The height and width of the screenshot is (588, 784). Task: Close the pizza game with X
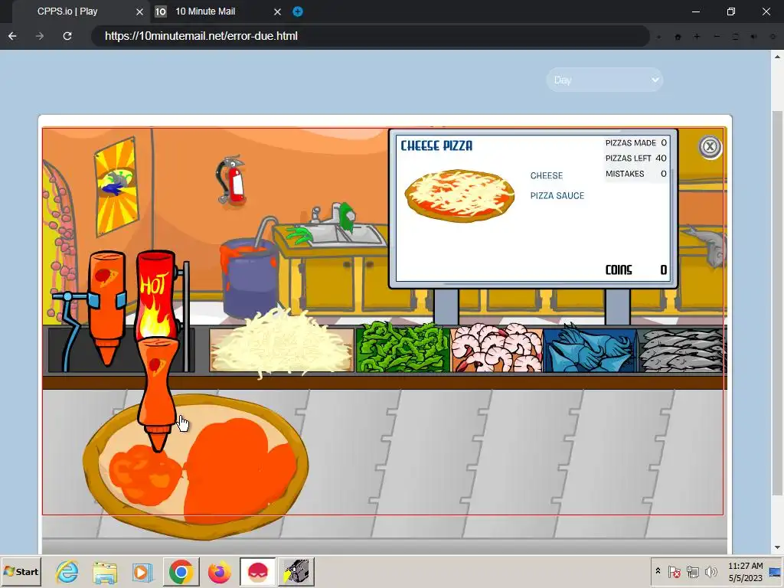710,147
